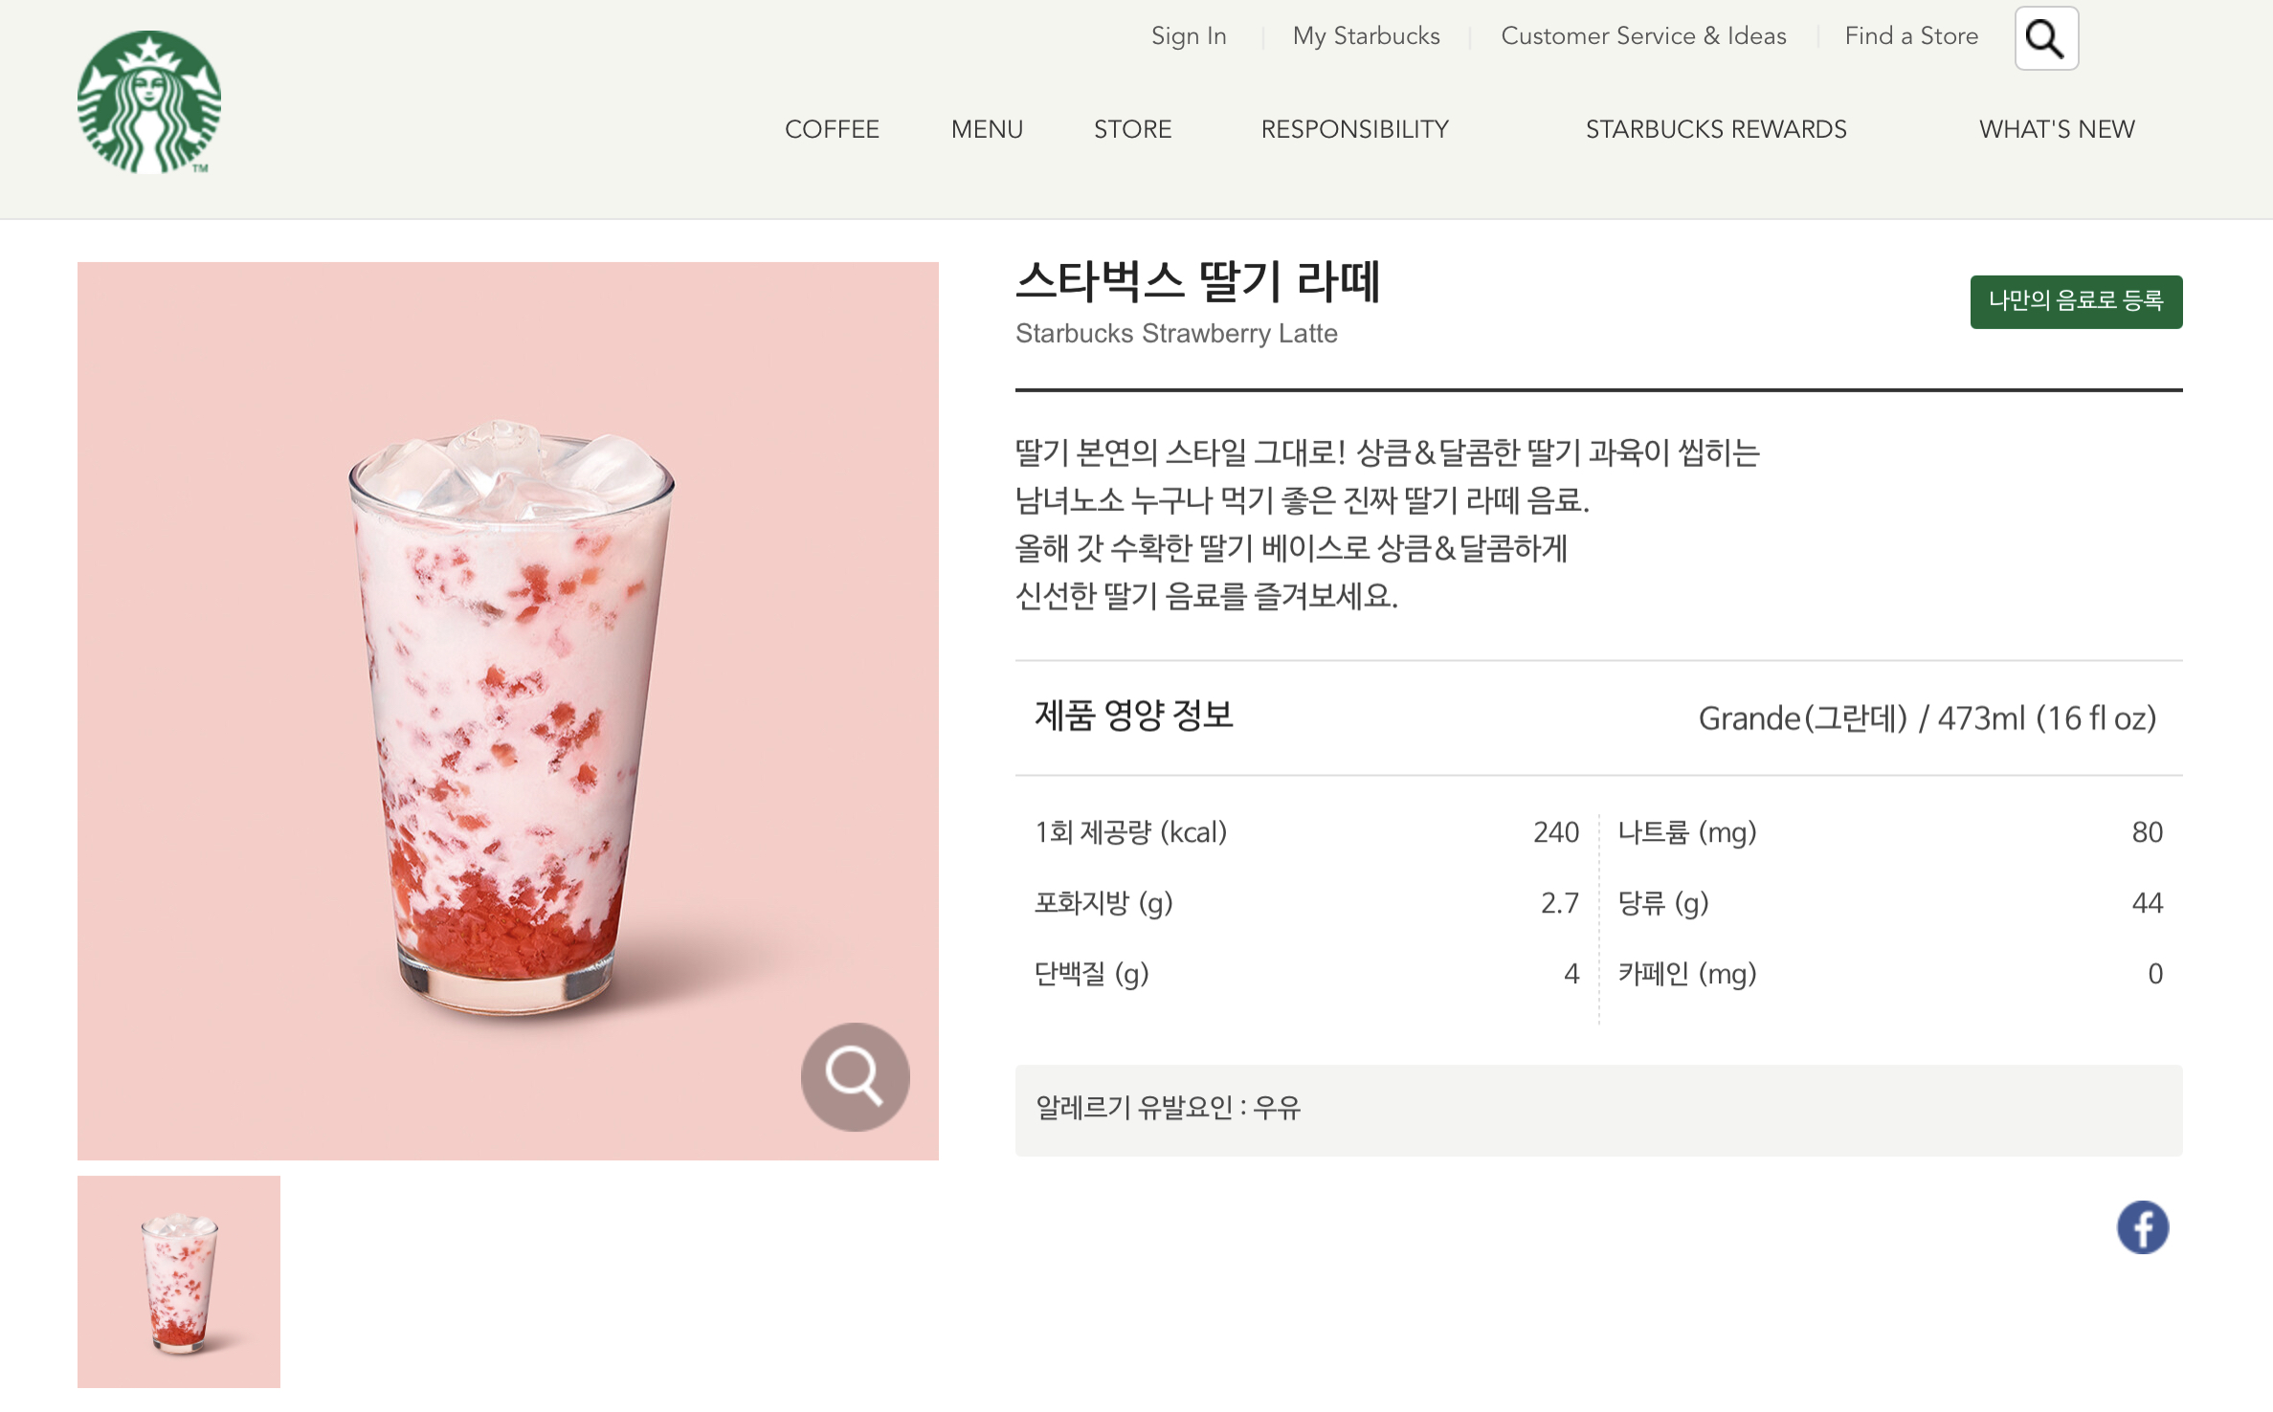Click the Sign In link
The image size is (2273, 1412).
[x=1189, y=36]
